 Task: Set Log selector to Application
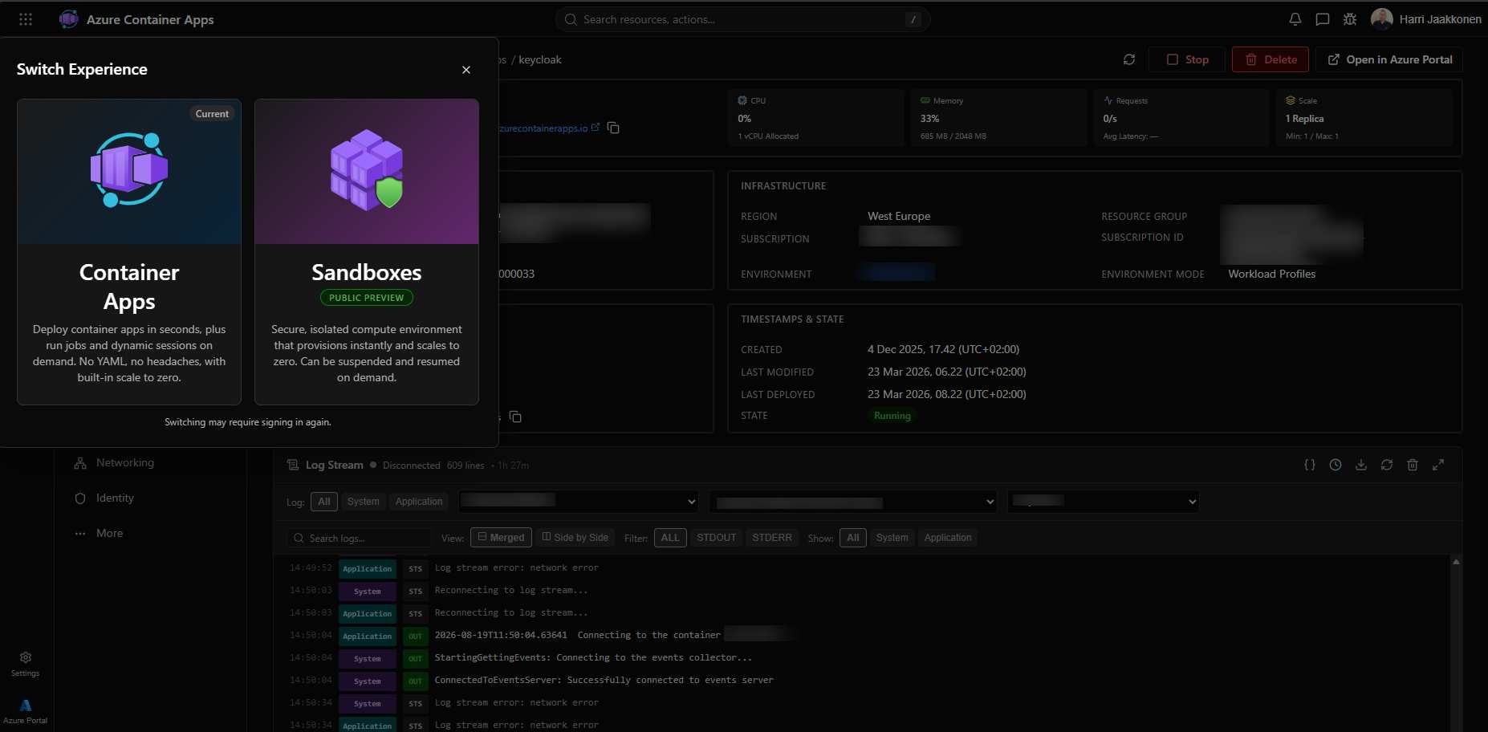pyautogui.click(x=419, y=502)
